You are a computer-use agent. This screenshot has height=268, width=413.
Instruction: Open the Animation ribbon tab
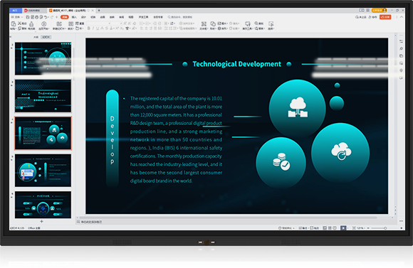(x=103, y=17)
